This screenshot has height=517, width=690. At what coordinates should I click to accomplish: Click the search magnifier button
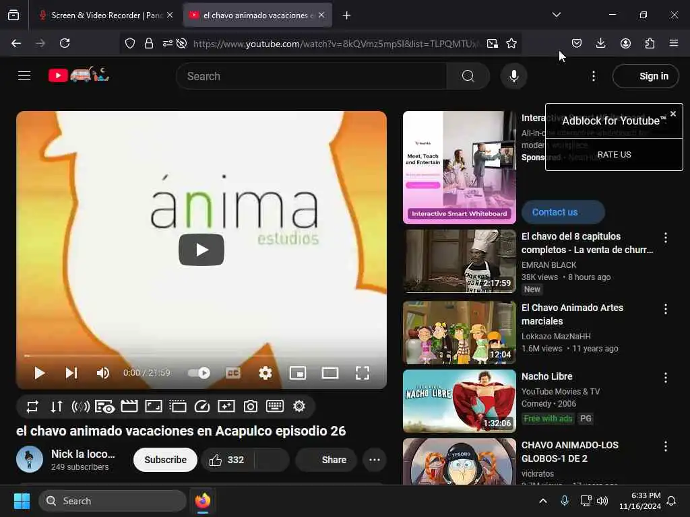coord(468,76)
